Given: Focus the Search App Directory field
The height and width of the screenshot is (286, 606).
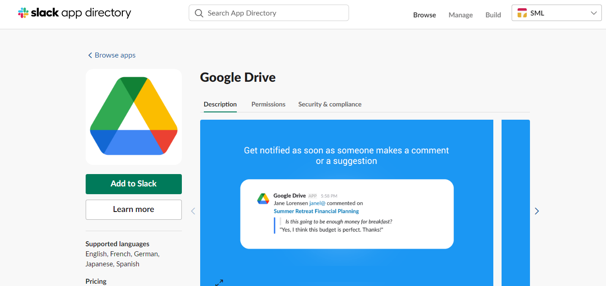Looking at the screenshot, I should coord(269,13).
